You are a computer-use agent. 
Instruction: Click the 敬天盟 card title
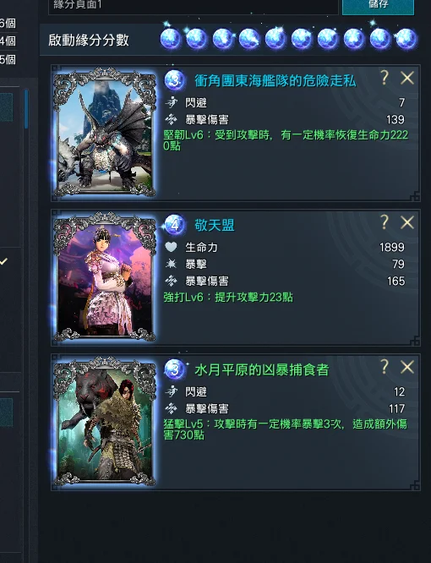click(x=215, y=225)
